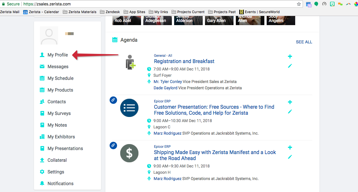Click attachment badge on Shipping Made Easy session

[x=113, y=145]
